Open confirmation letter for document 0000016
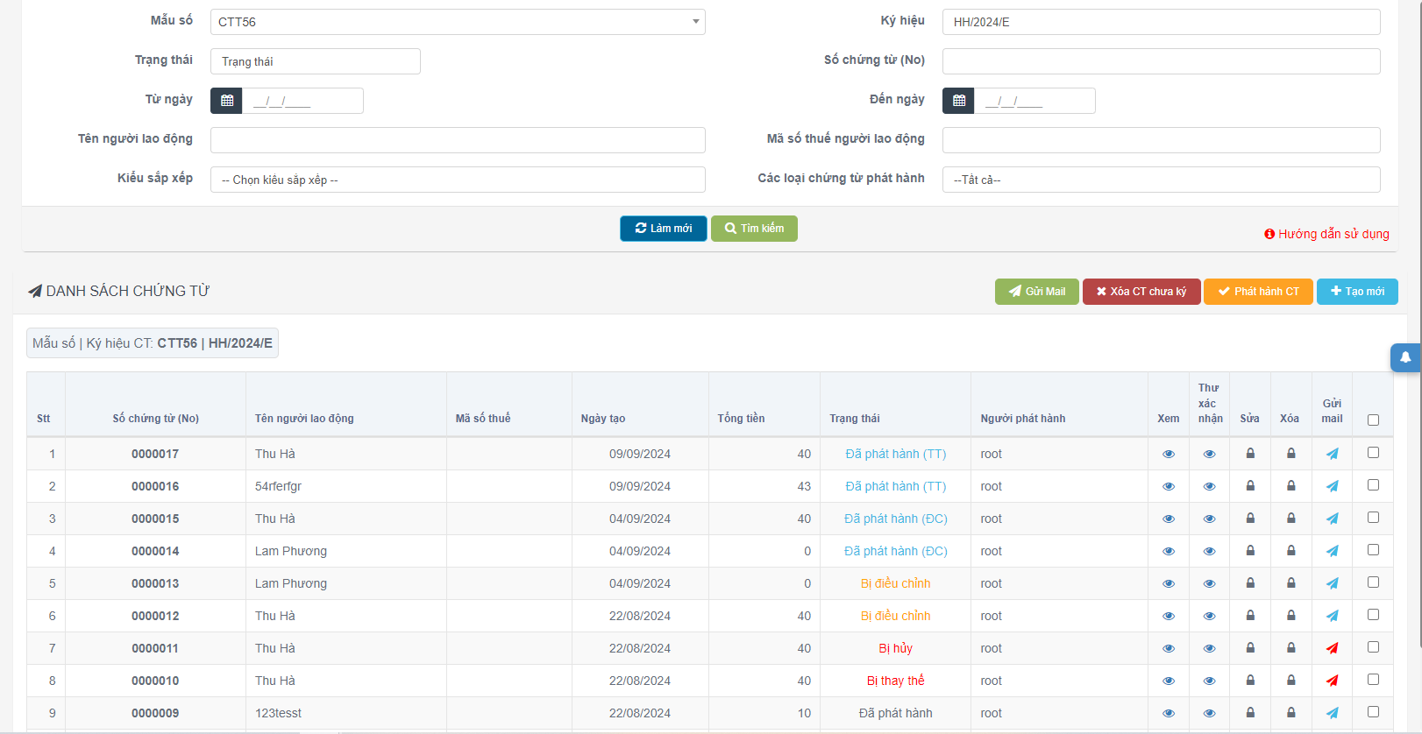The height and width of the screenshot is (734, 1422). click(x=1209, y=486)
